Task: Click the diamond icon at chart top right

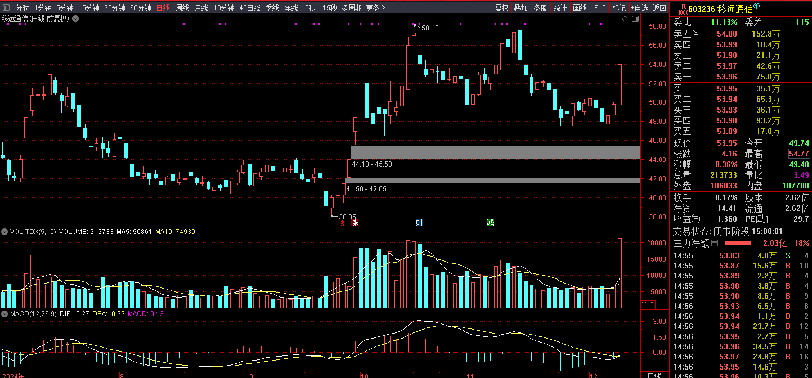Action: pos(625,19)
